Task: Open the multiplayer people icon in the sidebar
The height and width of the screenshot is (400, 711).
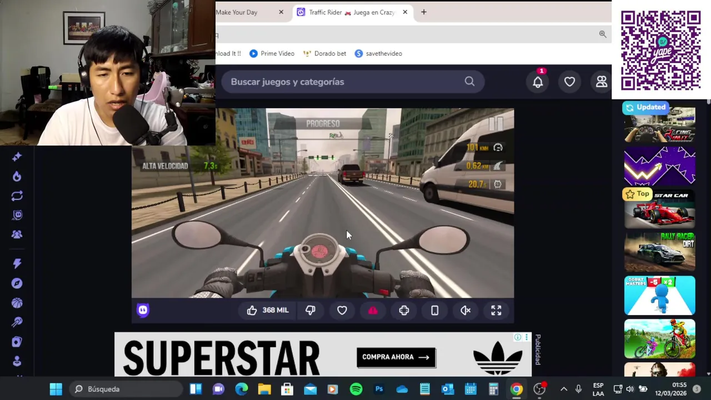Action: 17,234
